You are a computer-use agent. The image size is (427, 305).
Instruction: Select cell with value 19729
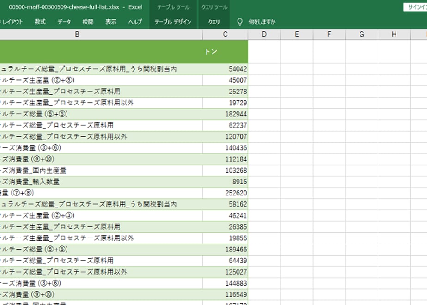click(225, 103)
